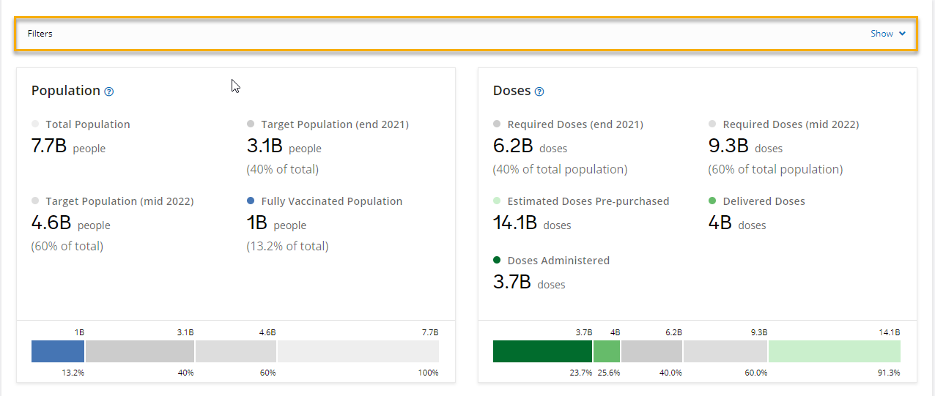This screenshot has width=935, height=396.
Task: Click the 3.1B people value
Action: (284, 146)
